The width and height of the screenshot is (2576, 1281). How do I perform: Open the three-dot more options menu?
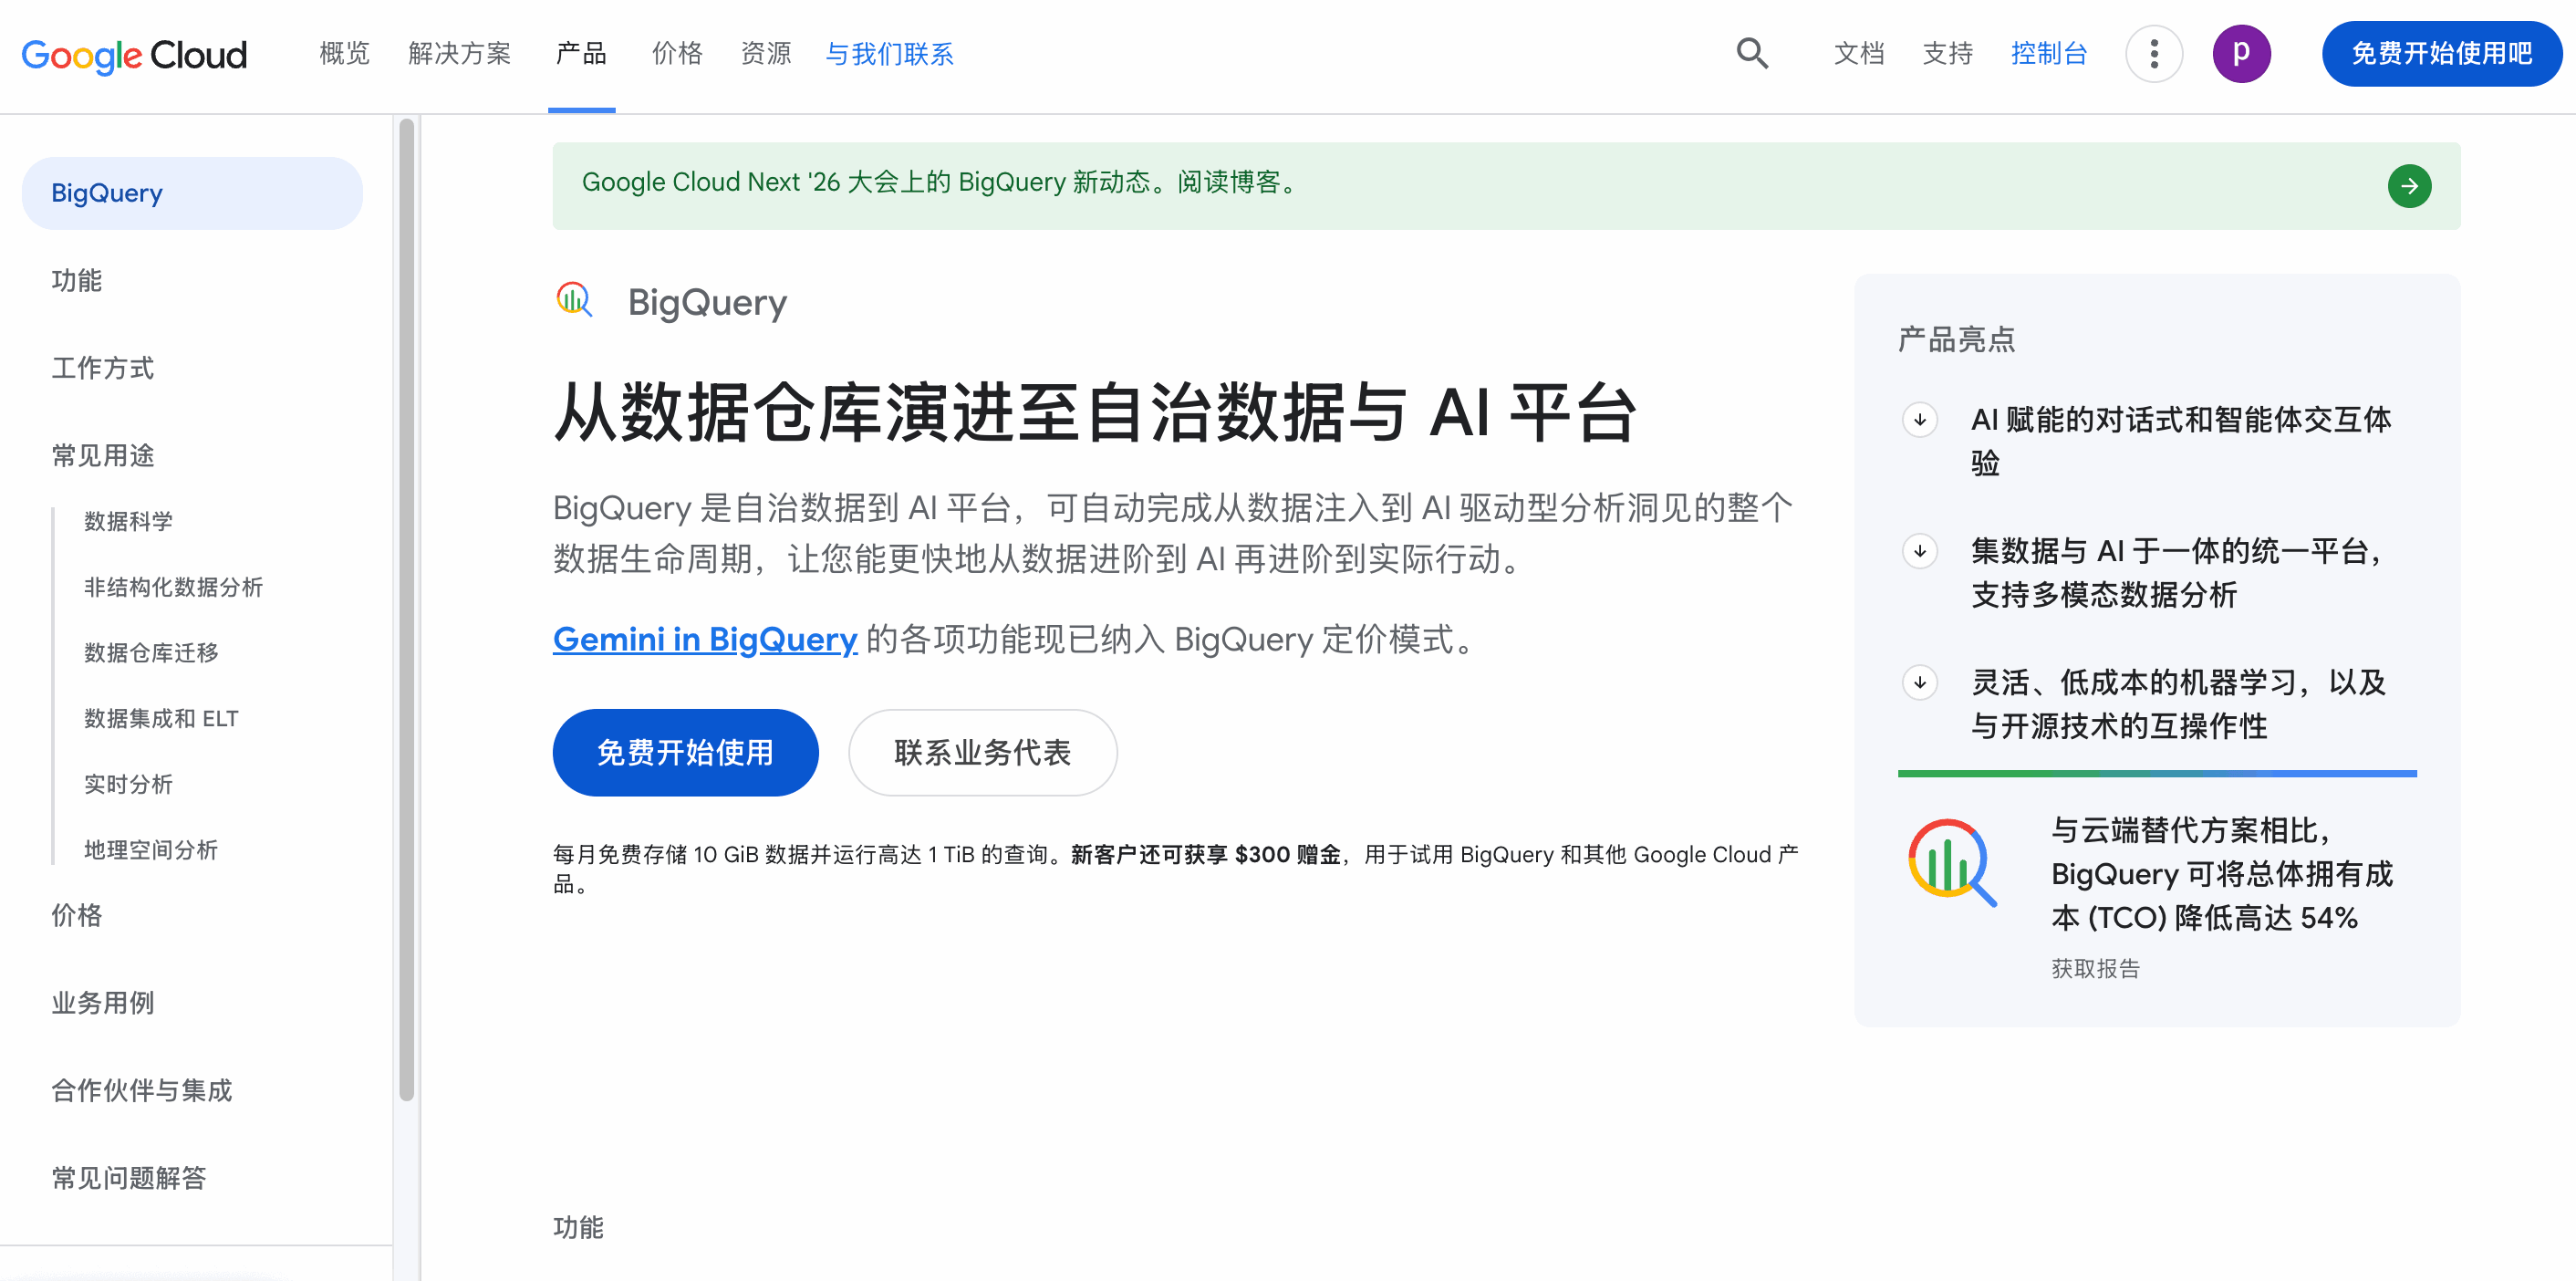(2153, 54)
